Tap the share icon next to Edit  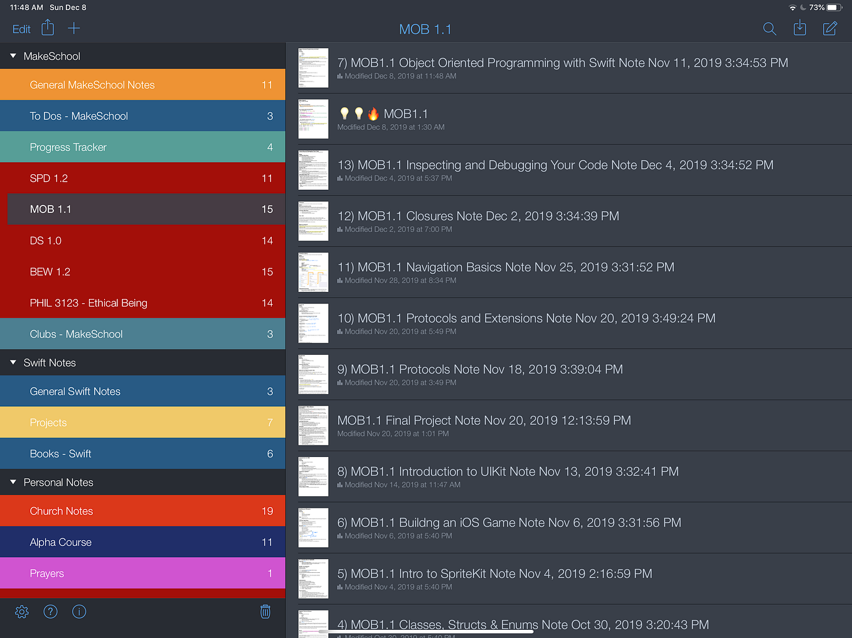click(48, 28)
